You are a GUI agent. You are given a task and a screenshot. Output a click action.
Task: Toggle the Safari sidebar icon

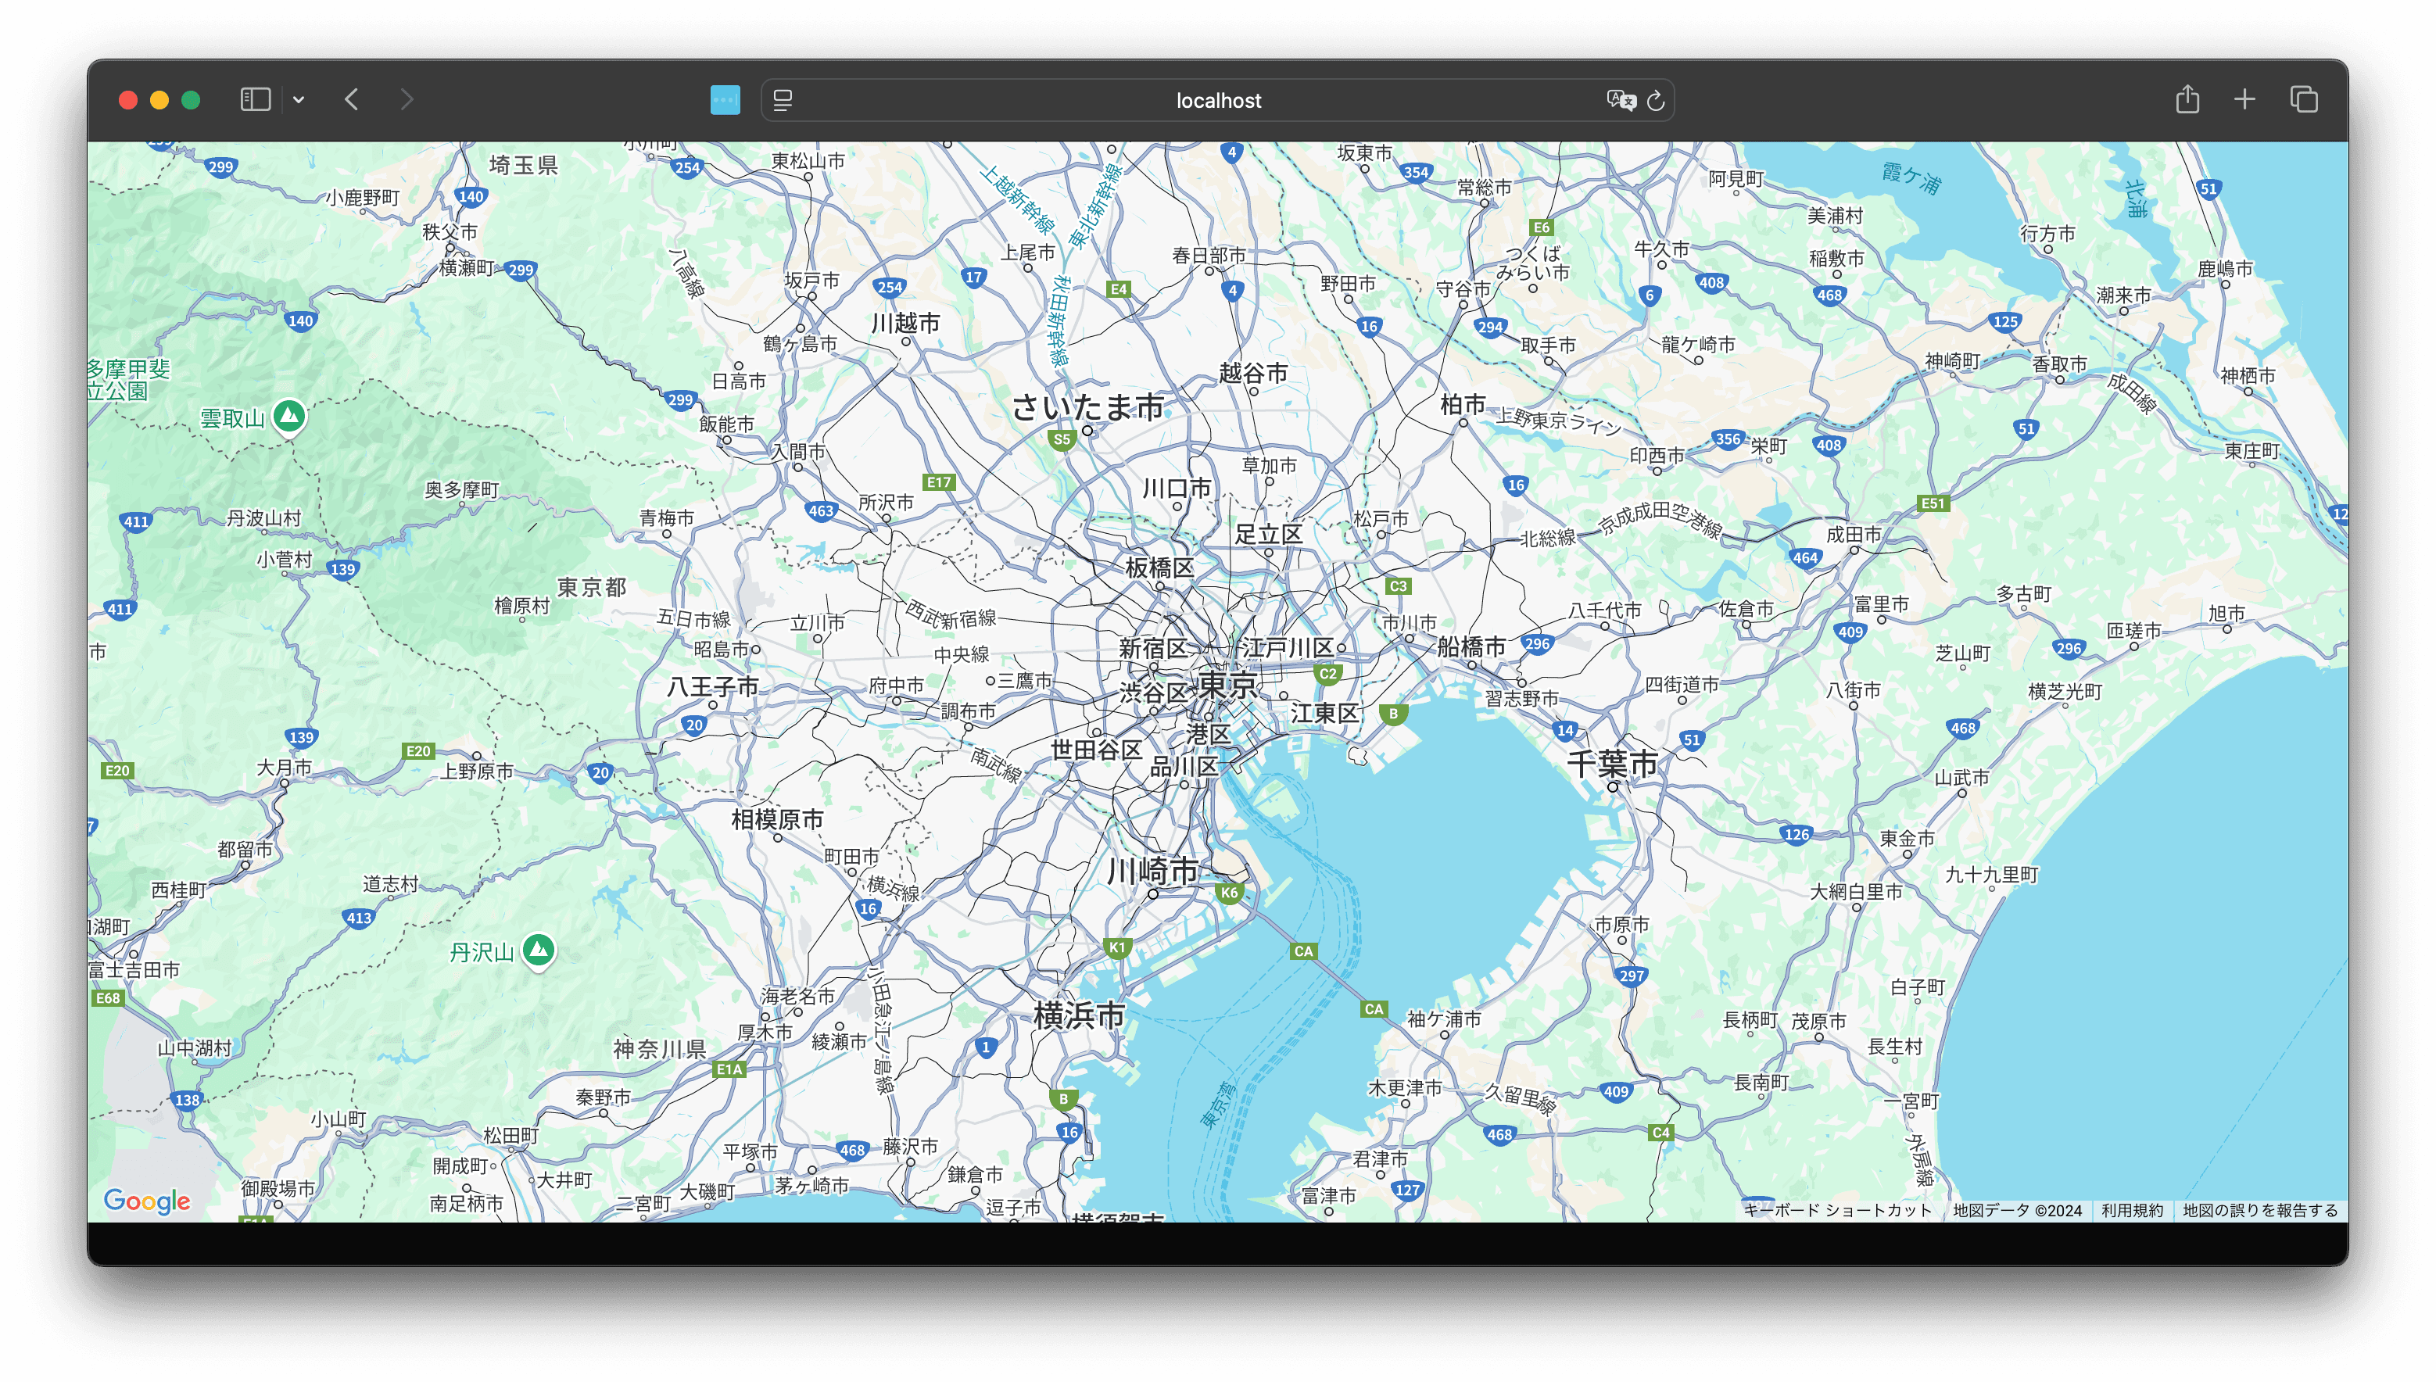click(x=256, y=100)
